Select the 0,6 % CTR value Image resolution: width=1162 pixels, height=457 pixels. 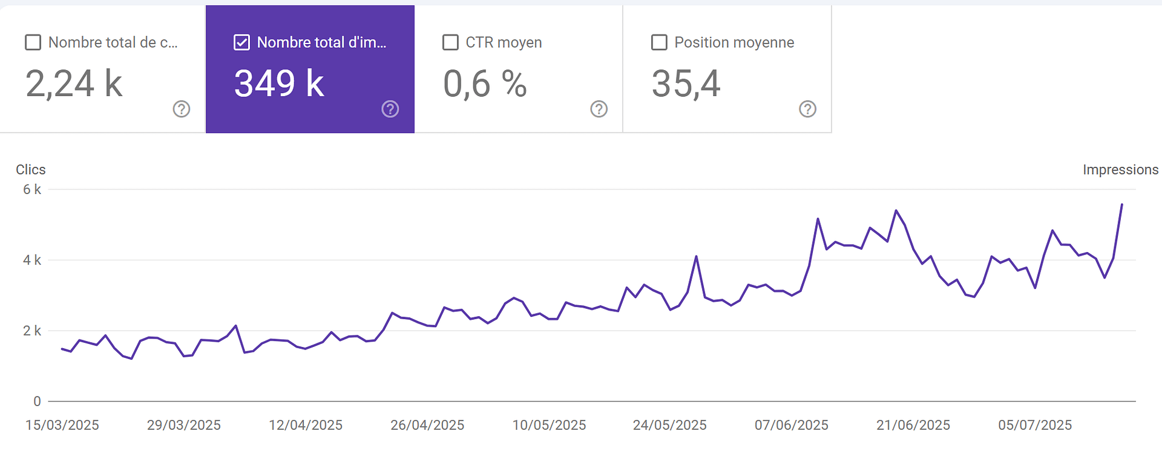(x=485, y=83)
